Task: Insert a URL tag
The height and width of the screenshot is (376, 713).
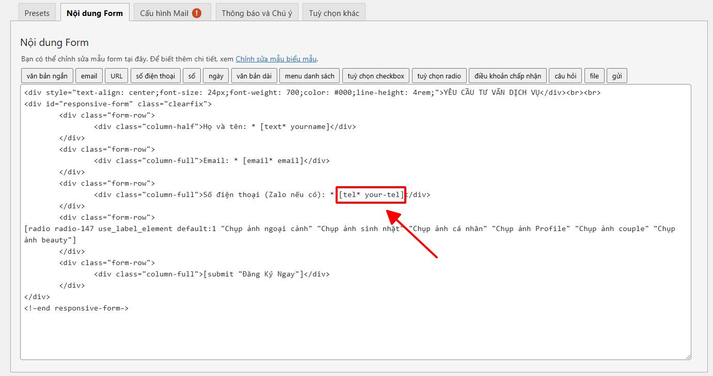Action: pos(117,76)
